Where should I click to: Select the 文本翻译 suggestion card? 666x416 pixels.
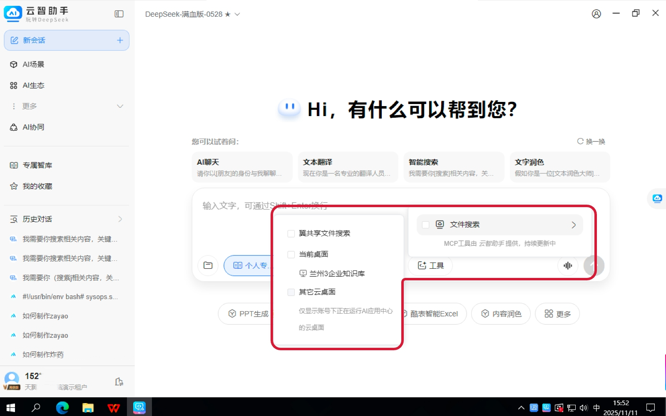point(348,167)
